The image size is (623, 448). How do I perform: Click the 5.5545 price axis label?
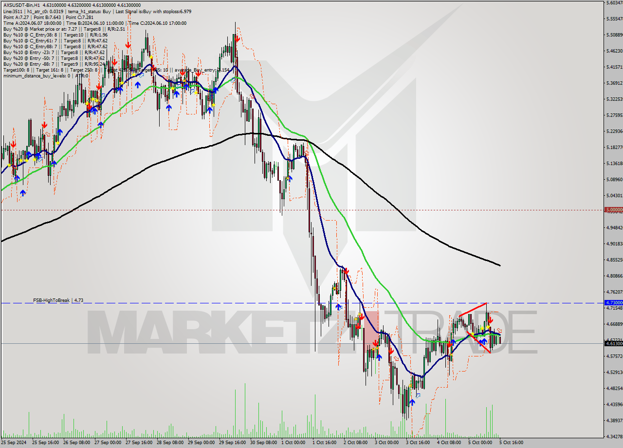pyautogui.click(x=614, y=19)
